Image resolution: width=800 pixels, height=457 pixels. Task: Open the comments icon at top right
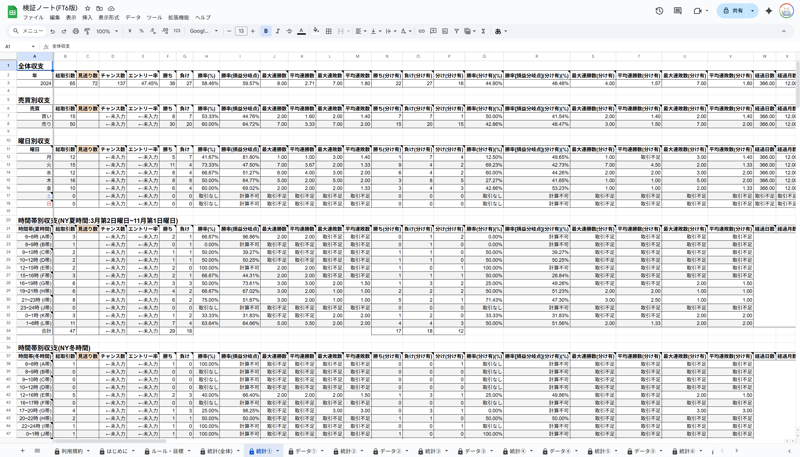click(x=677, y=11)
